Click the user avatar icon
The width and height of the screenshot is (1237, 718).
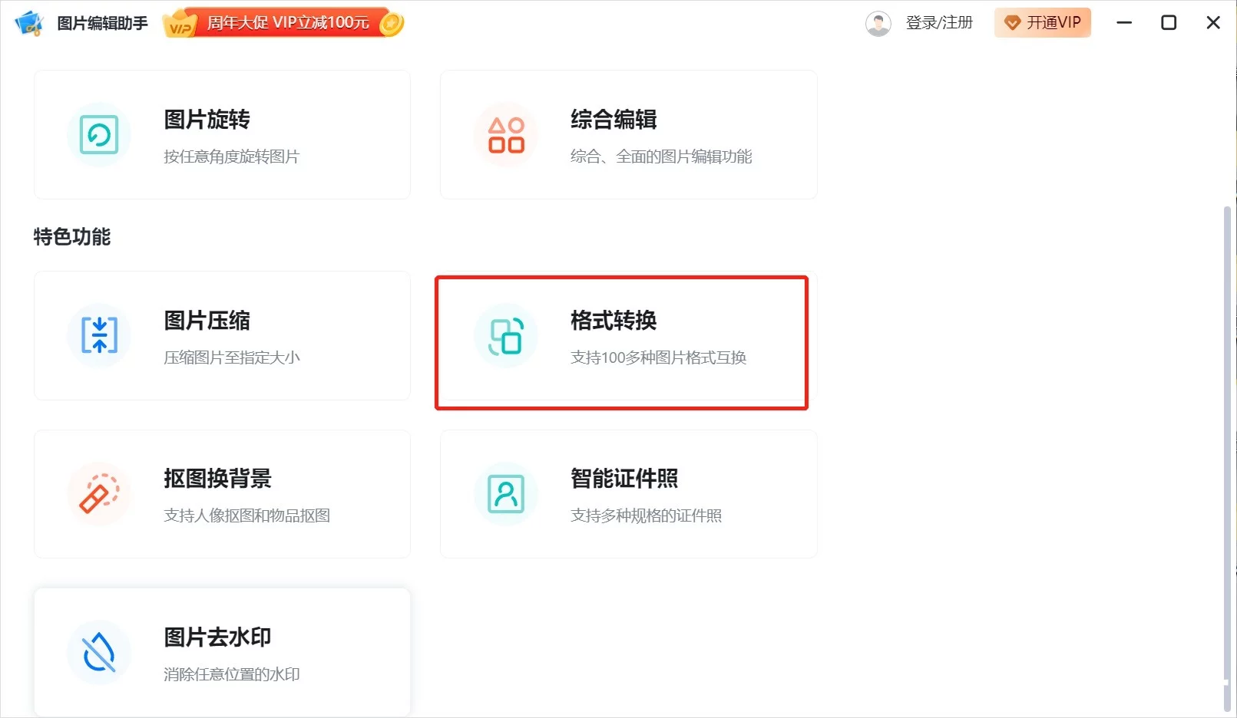click(x=878, y=23)
